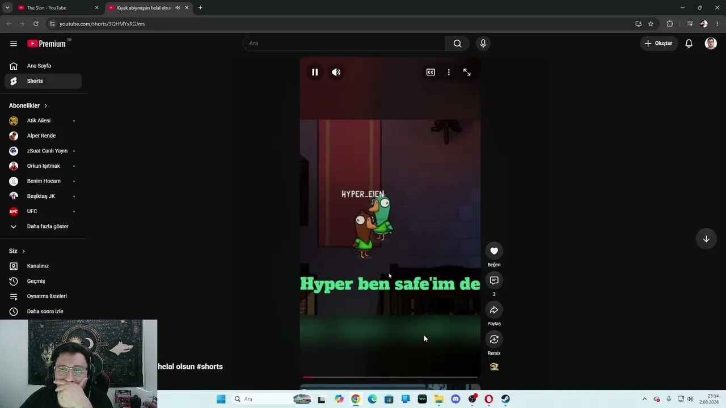This screenshot has height=408, width=726.
Task: View site information icon in address bar
Action: point(52,24)
